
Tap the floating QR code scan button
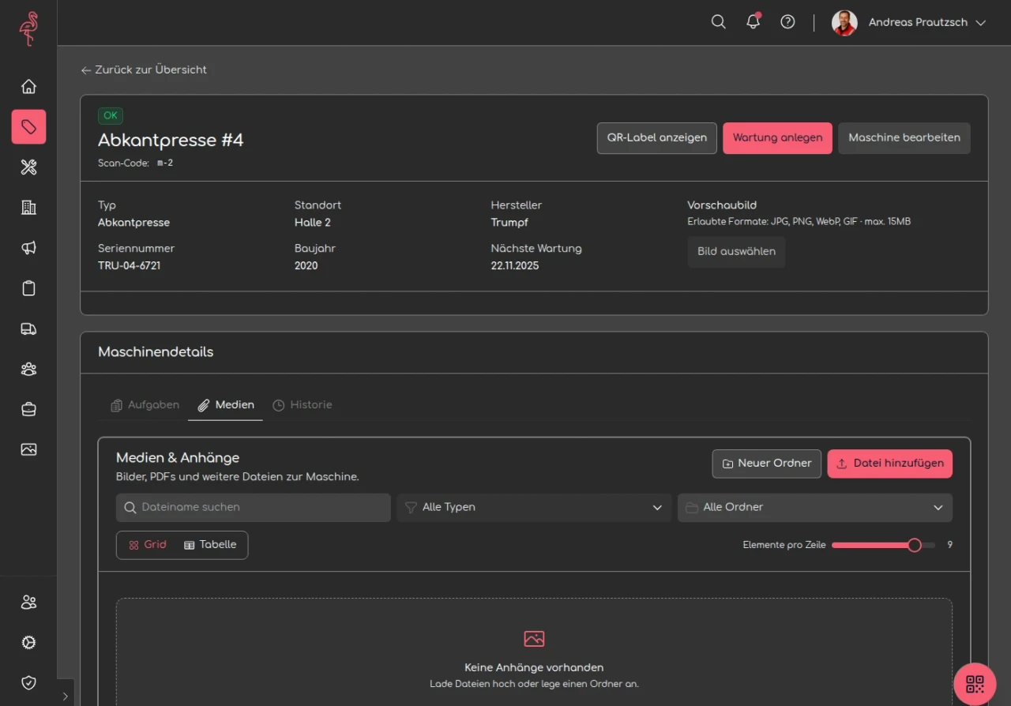pyautogui.click(x=975, y=684)
